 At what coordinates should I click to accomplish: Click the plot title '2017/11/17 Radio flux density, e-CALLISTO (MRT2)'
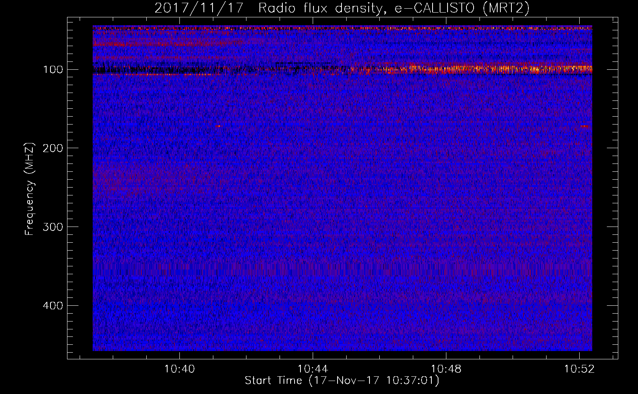(342, 8)
